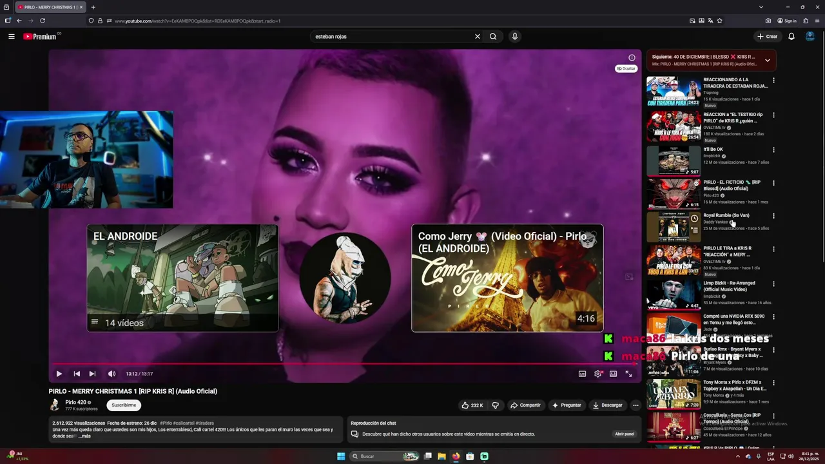Open Microsoft Store from the taskbar
Screen dimensions: 825x464
[x=470, y=456]
